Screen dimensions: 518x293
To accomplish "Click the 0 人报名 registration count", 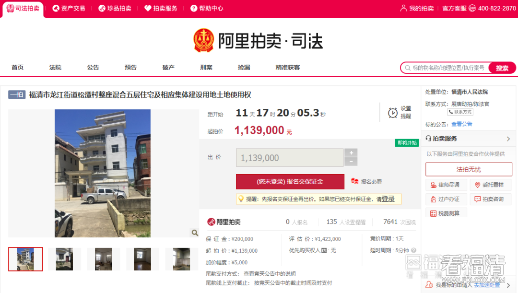I will [x=296, y=222].
